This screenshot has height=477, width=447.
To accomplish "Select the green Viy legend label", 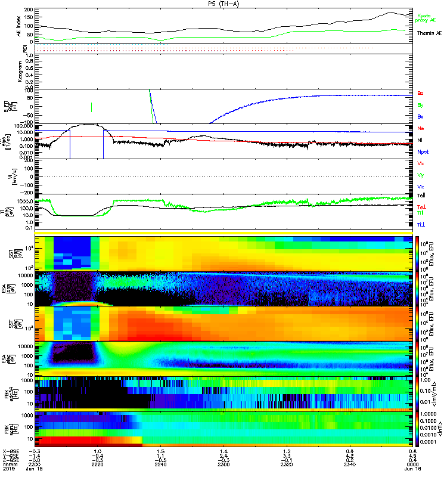I will click(420, 175).
